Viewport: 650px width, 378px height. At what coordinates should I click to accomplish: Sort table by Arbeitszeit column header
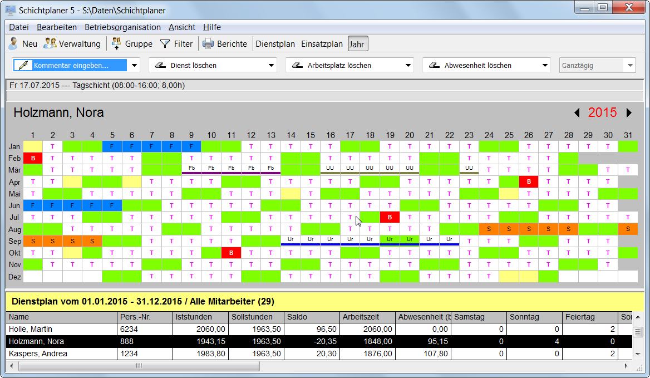pos(367,317)
